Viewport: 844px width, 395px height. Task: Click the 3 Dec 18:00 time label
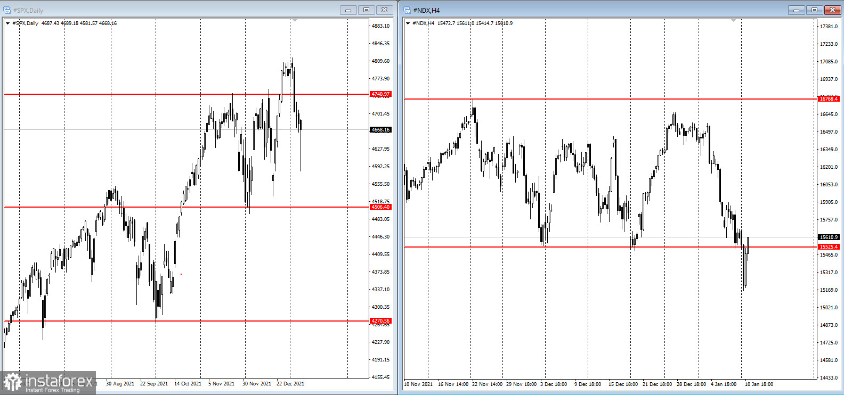point(554,384)
